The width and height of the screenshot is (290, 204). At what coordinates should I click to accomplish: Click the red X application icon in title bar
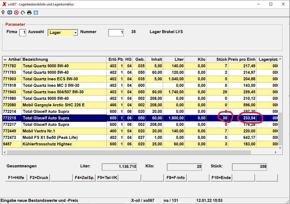(x=4, y=4)
